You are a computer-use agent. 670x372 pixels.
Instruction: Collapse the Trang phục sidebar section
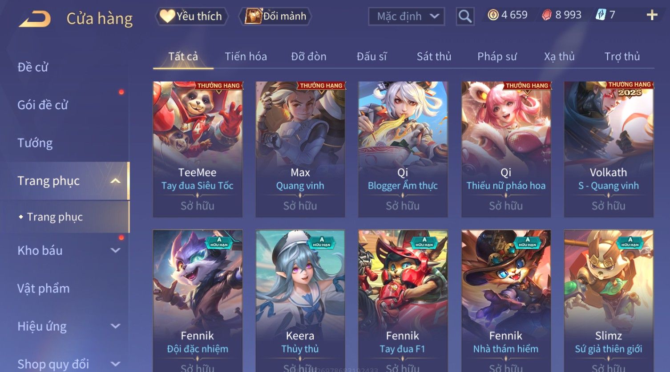click(x=115, y=181)
